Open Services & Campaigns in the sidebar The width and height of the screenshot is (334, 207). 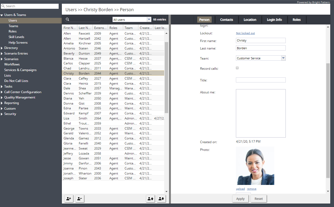(20, 70)
